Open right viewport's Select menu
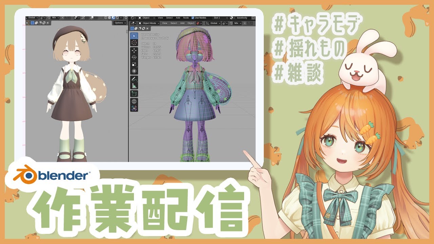This screenshot has width=434, height=244. coord(174,23)
